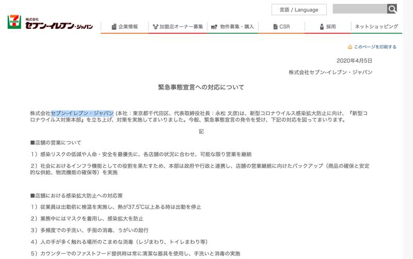The width and height of the screenshot is (413, 259).
Task: Open the 採用 menu item
Action: pyautogui.click(x=328, y=27)
